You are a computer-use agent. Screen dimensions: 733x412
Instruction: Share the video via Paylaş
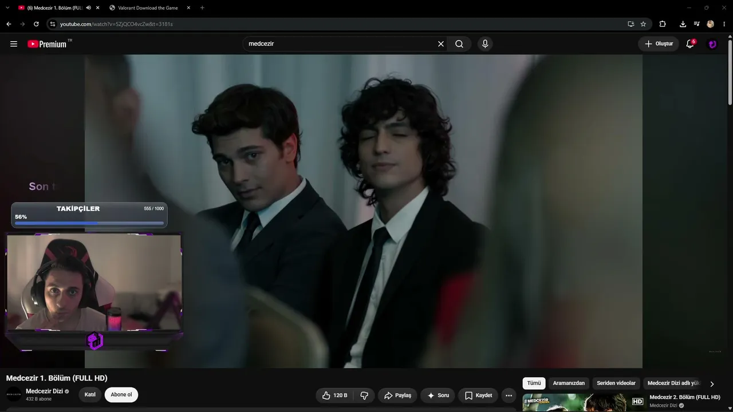397,395
